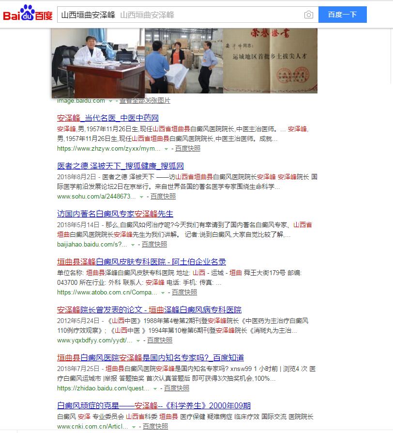Open the warehouse people thumbnail
This screenshot has height=433, width=393.
click(184, 61)
